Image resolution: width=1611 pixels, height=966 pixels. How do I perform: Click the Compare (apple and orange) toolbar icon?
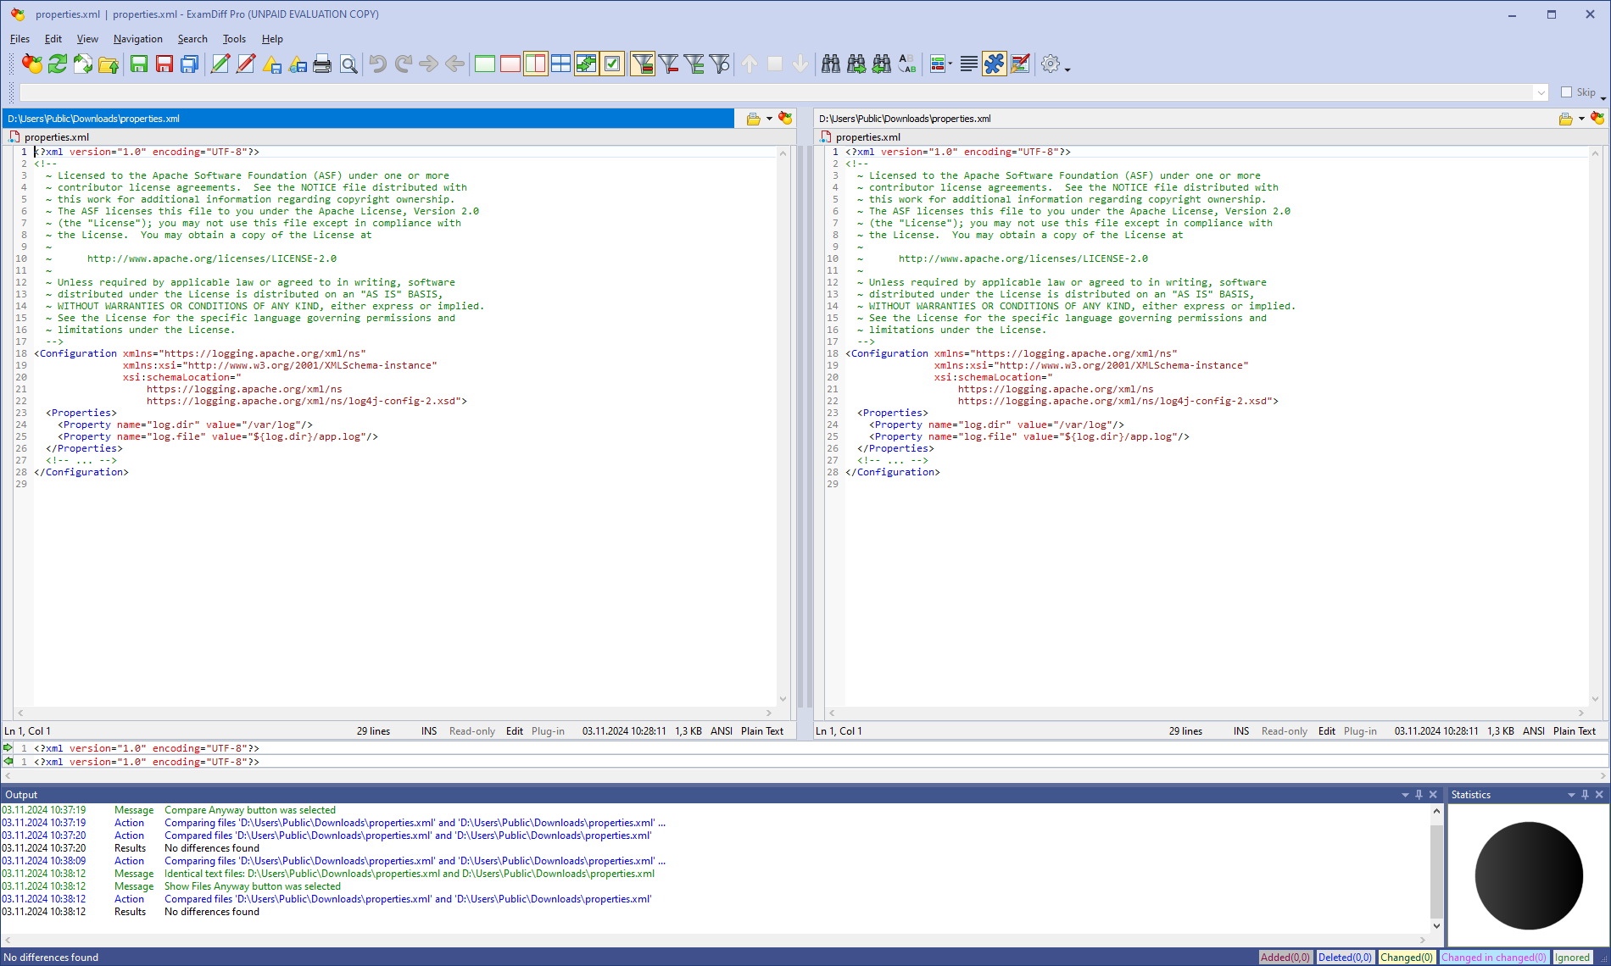tap(32, 64)
